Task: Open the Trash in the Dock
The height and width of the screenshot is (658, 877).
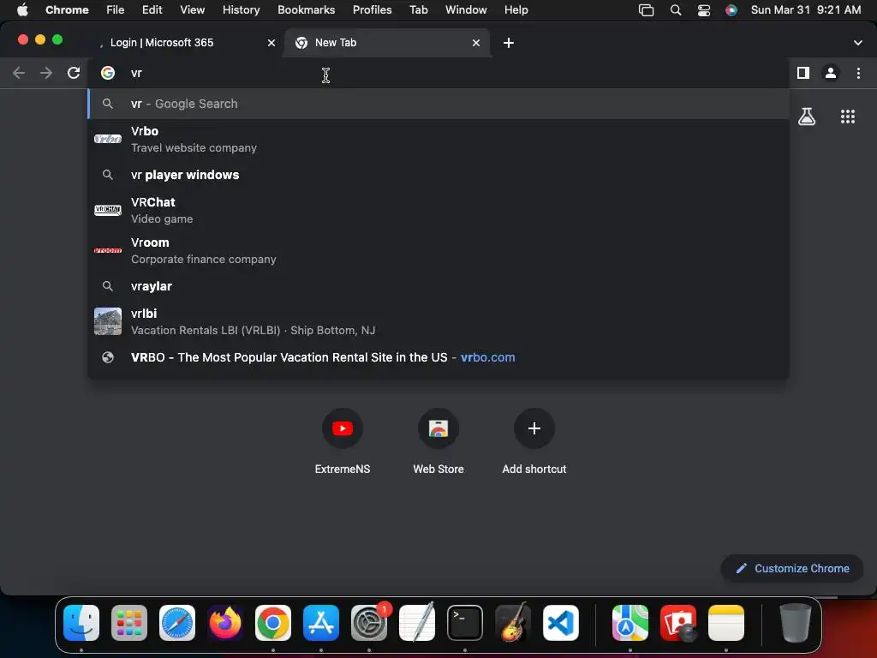Action: point(796,623)
